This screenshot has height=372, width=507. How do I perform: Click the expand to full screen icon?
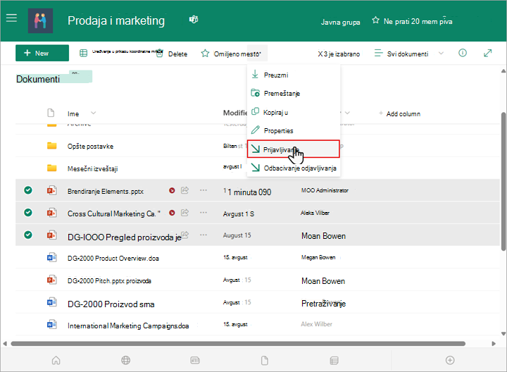coord(487,53)
